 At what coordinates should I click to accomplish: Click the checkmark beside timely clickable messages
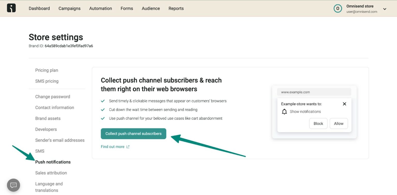(x=103, y=101)
